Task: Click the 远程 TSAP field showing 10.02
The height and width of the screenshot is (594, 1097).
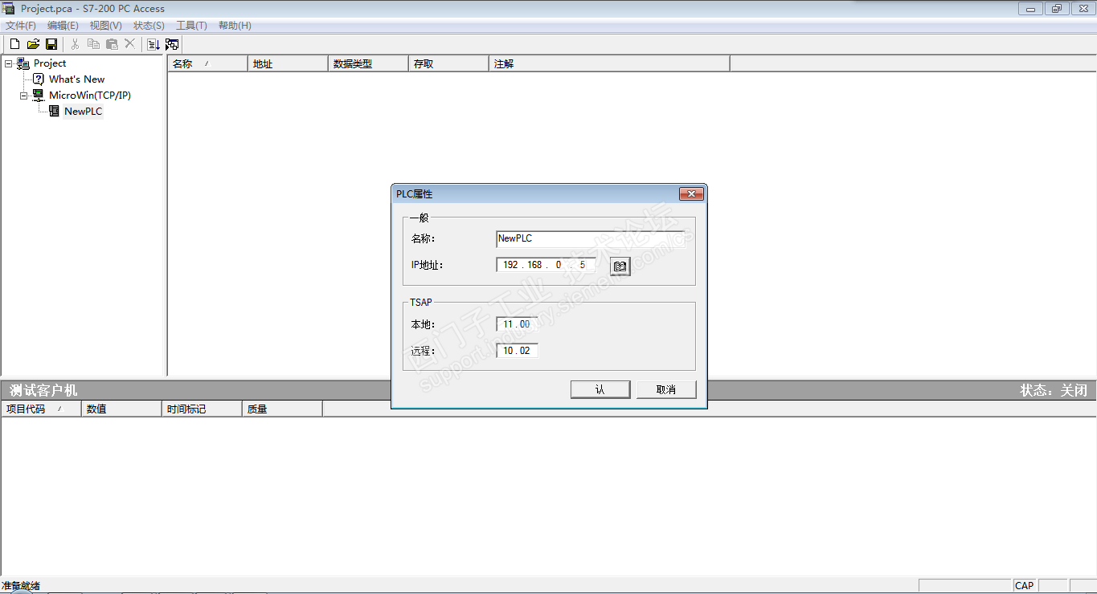Action: [517, 351]
